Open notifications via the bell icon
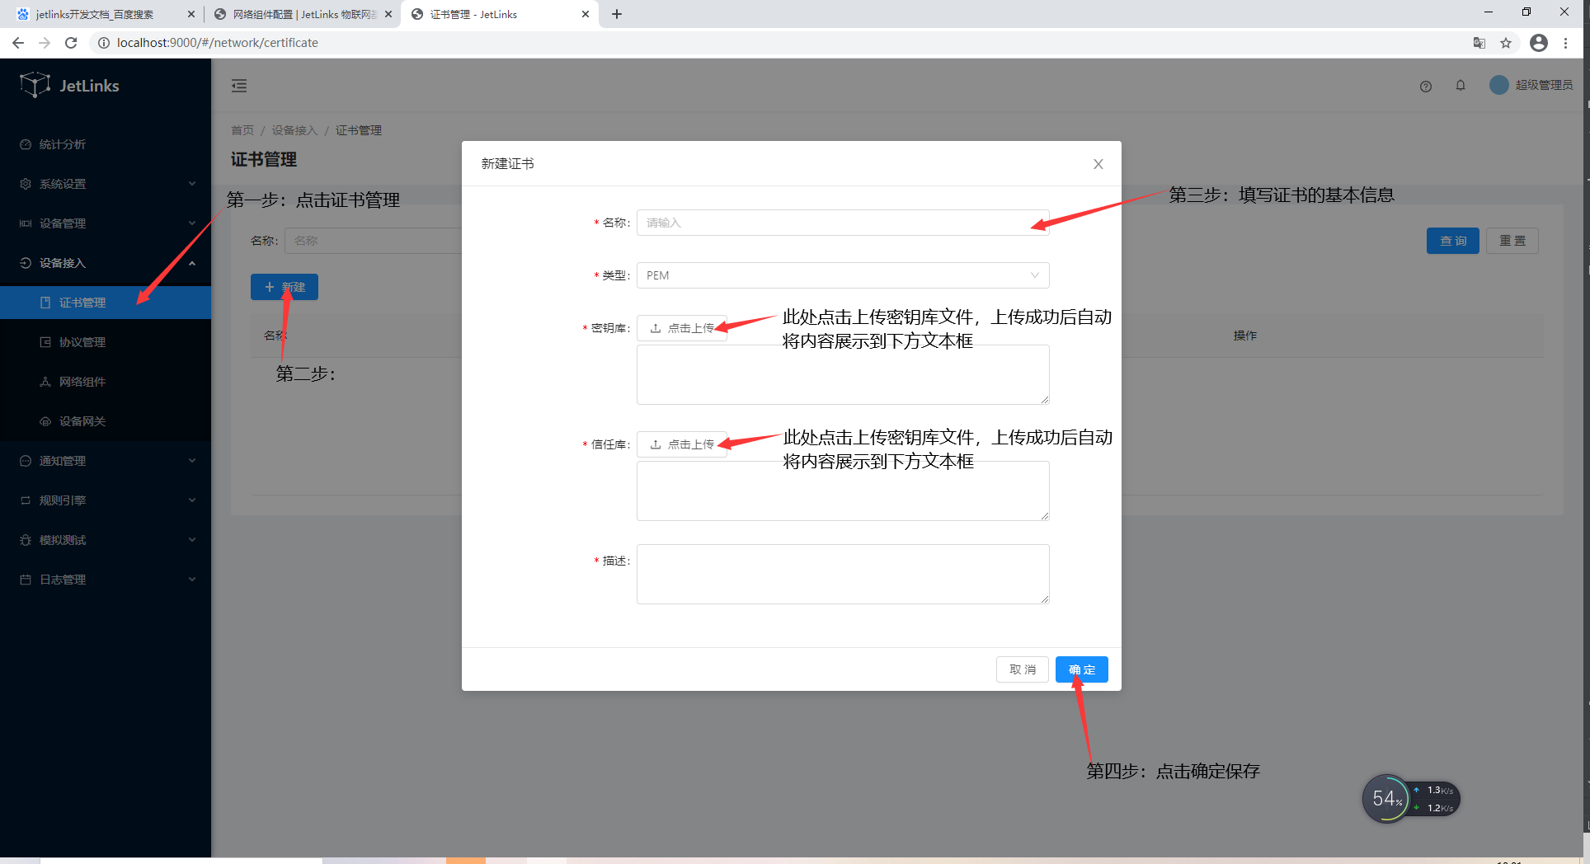The height and width of the screenshot is (864, 1590). pos(1461,86)
